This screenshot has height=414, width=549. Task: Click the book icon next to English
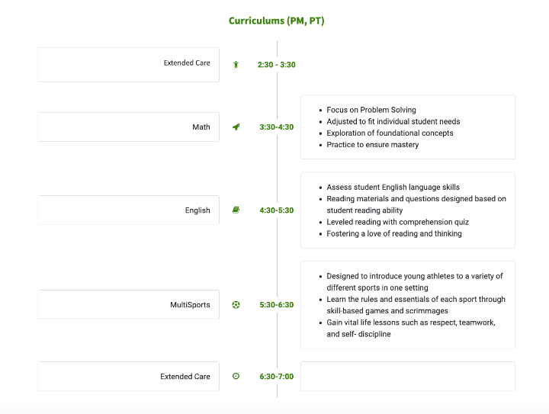coord(236,210)
